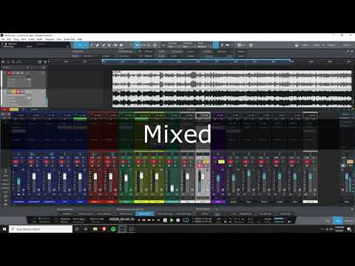Mute the first track in the arrangement

9,73
